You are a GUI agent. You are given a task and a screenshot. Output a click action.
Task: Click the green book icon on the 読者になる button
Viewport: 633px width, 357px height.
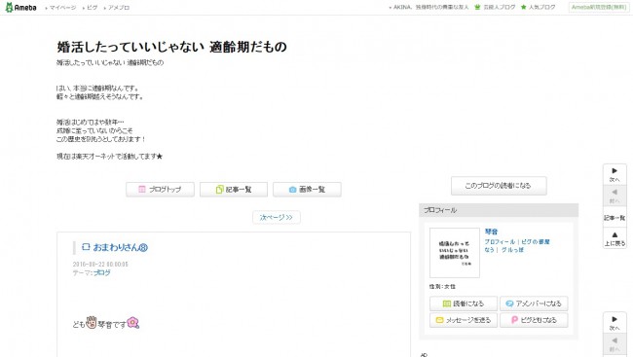pos(446,303)
